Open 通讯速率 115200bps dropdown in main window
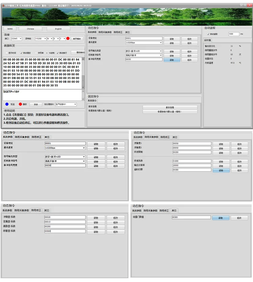 (144, 43)
